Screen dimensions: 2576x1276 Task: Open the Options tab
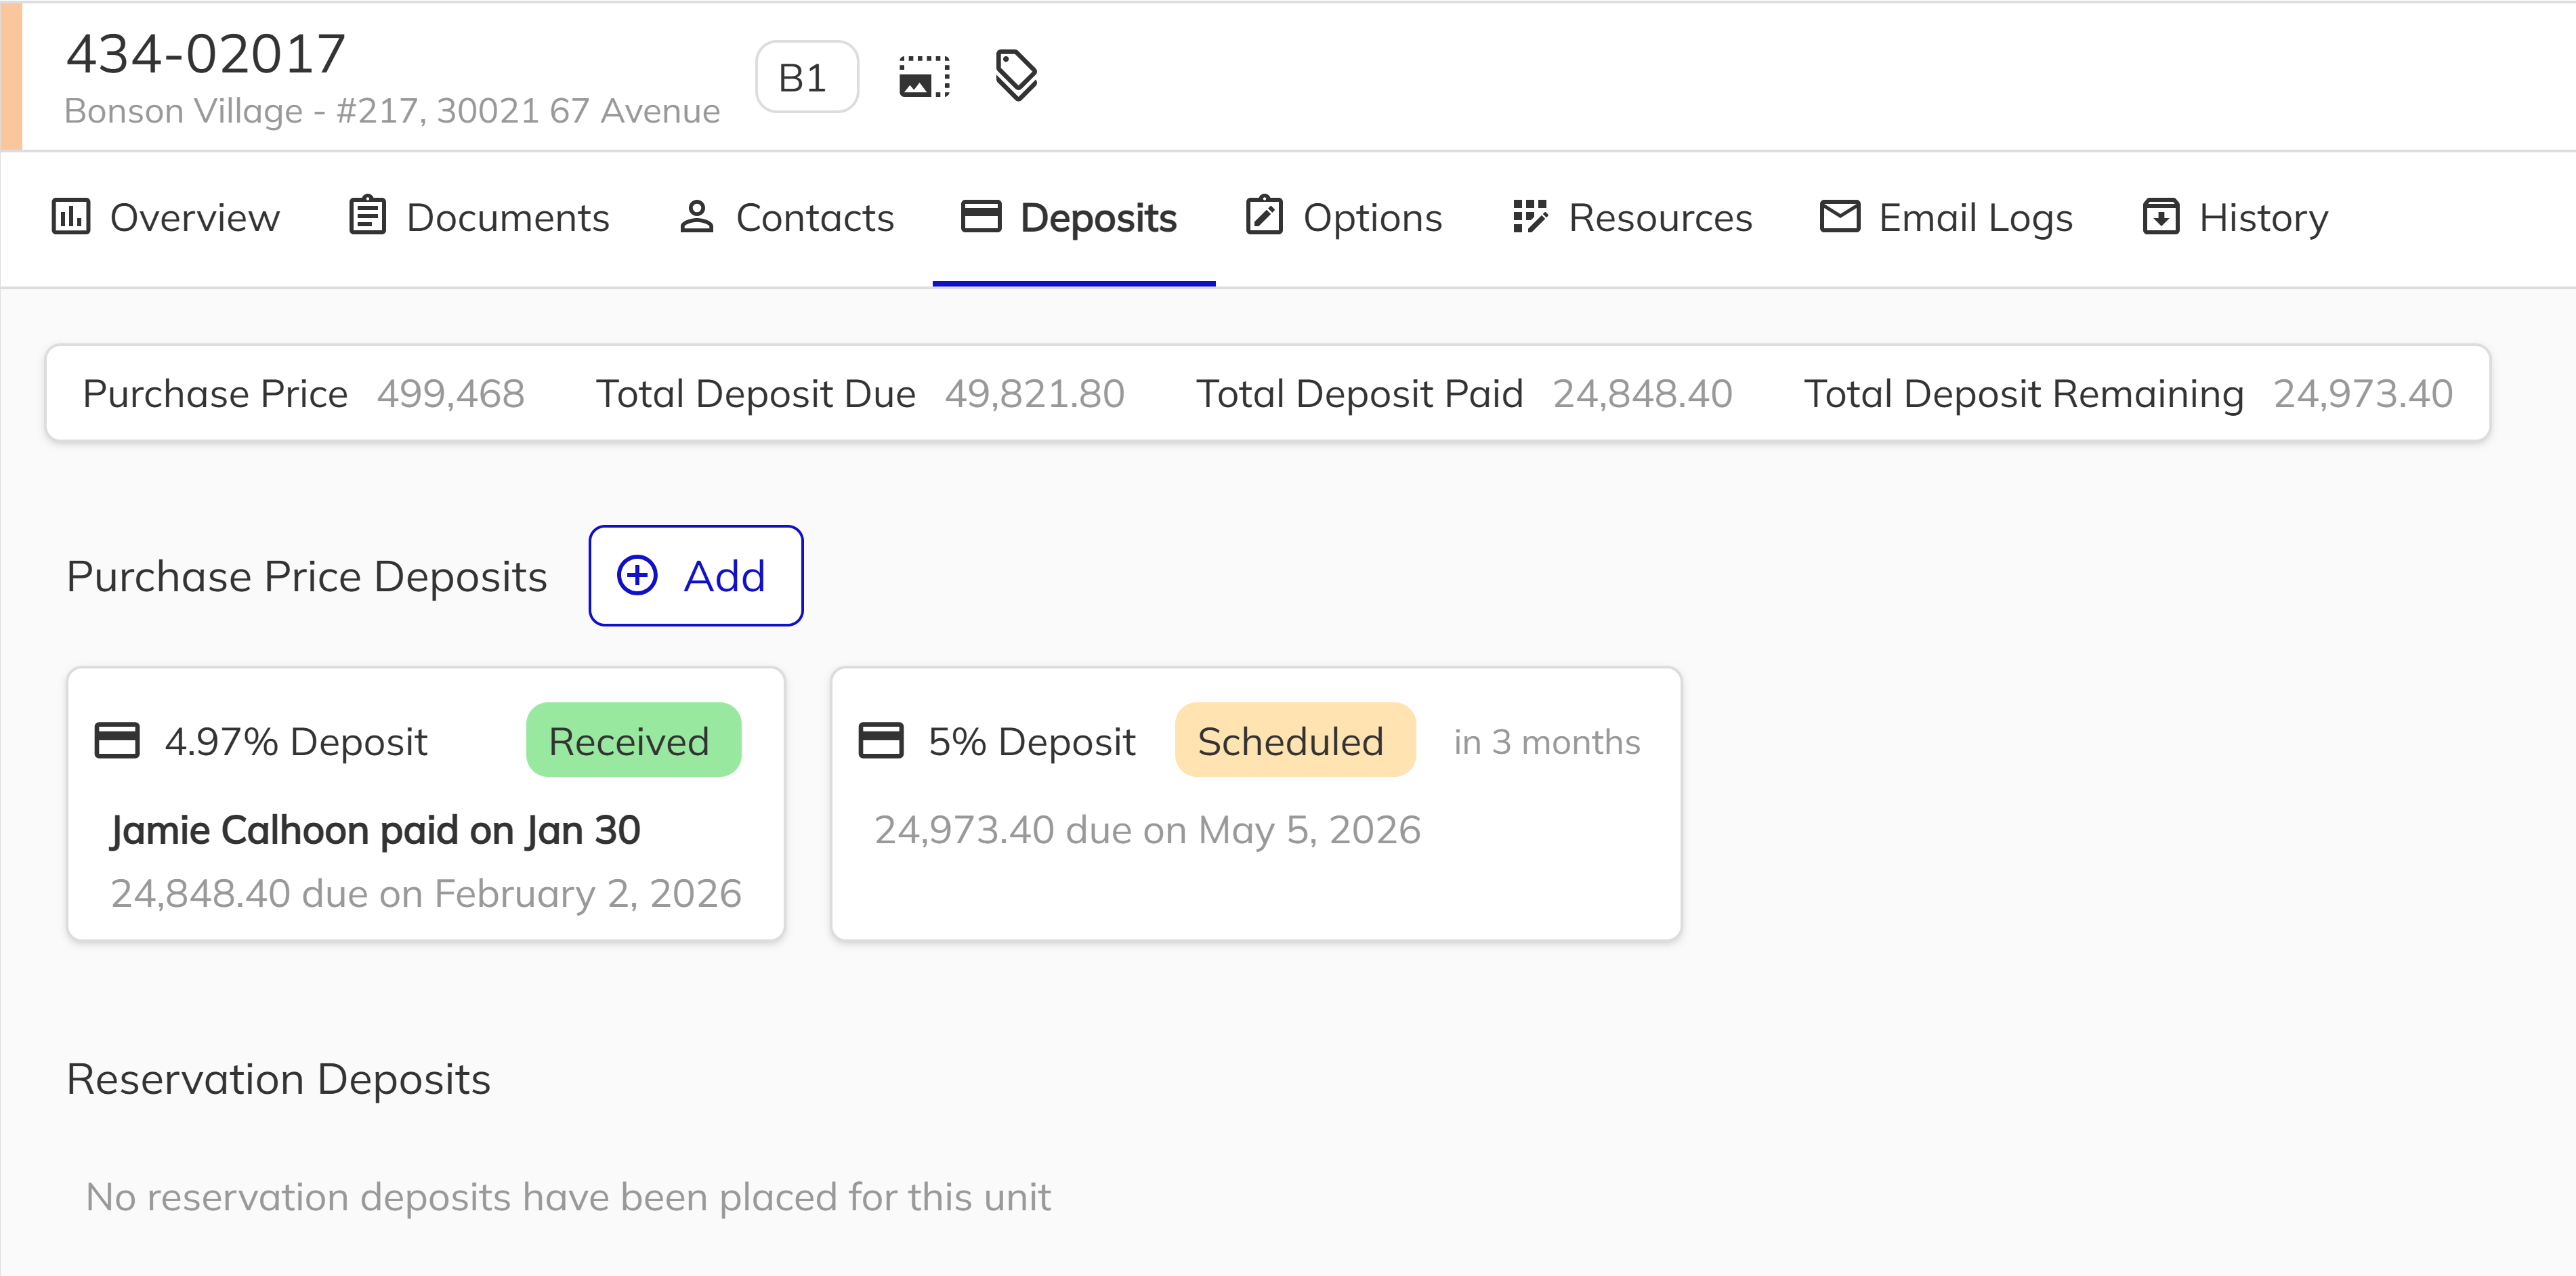point(1344,217)
